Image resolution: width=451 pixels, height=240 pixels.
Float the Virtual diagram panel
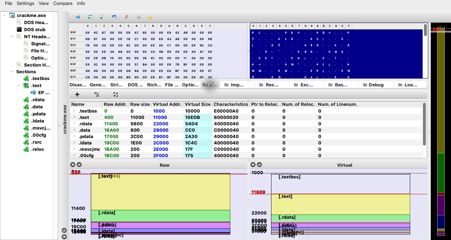pos(259,165)
